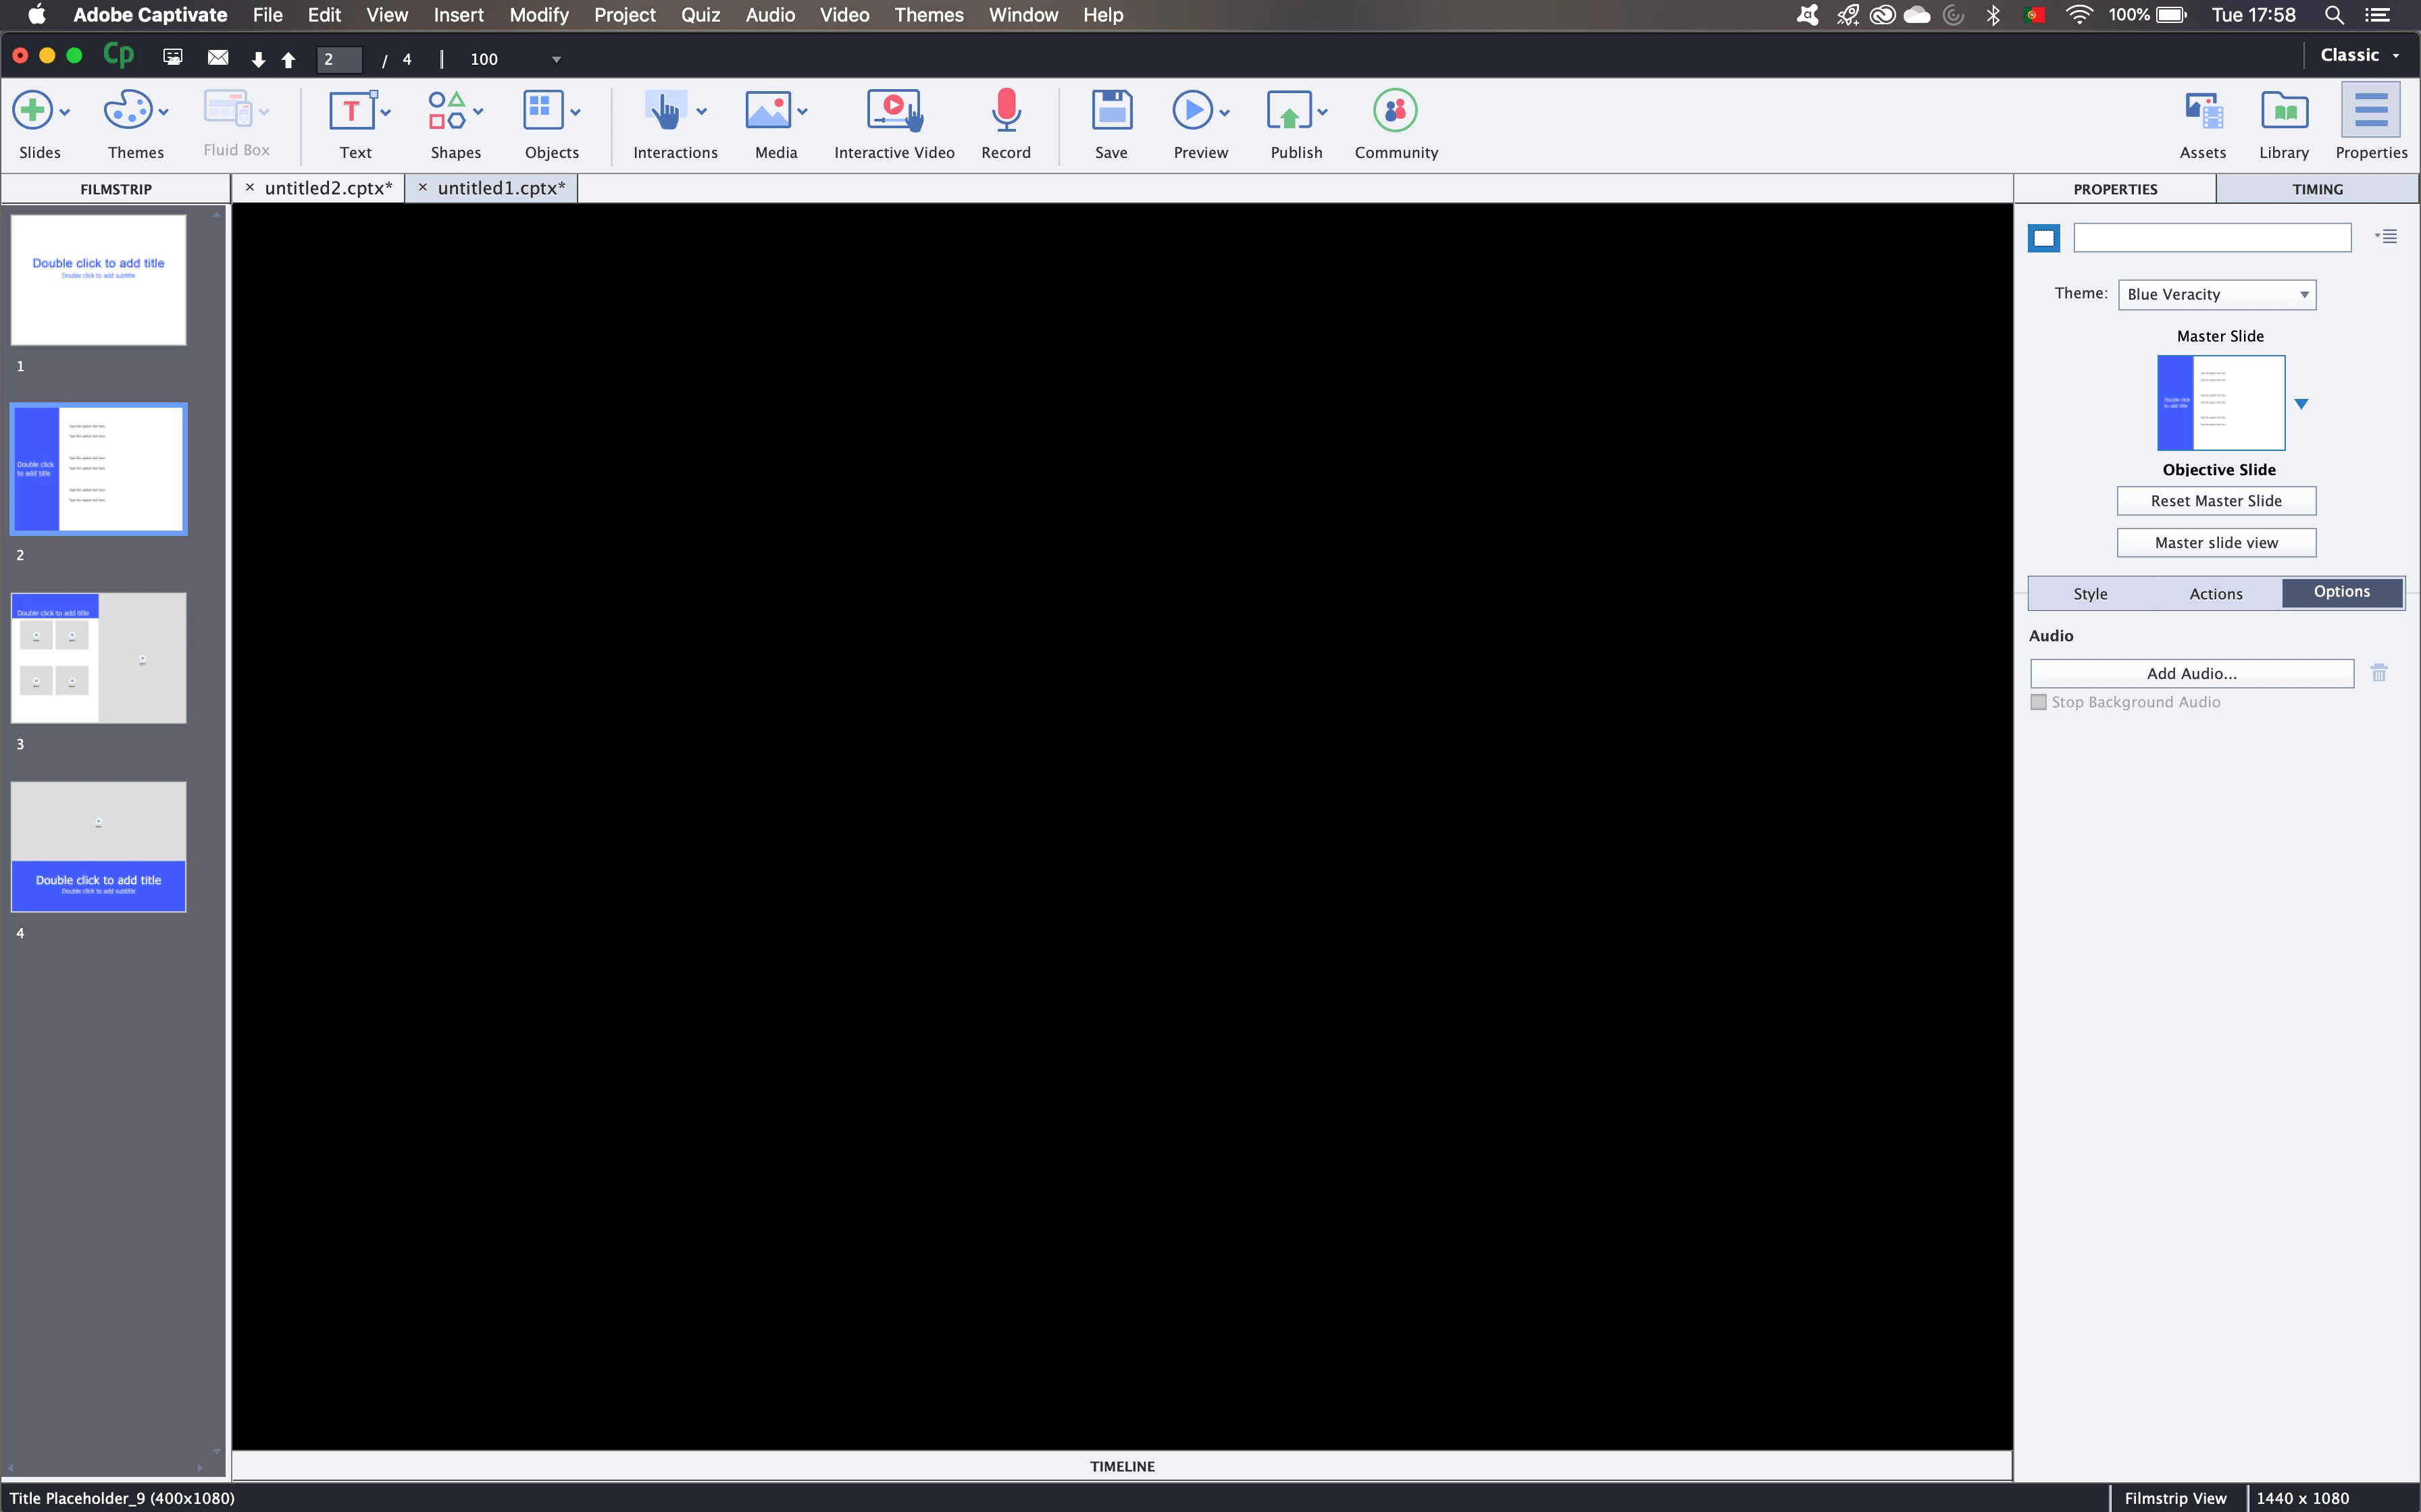Open the Library panel icon
Image resolution: width=2421 pixels, height=1512 pixels.
(x=2284, y=112)
